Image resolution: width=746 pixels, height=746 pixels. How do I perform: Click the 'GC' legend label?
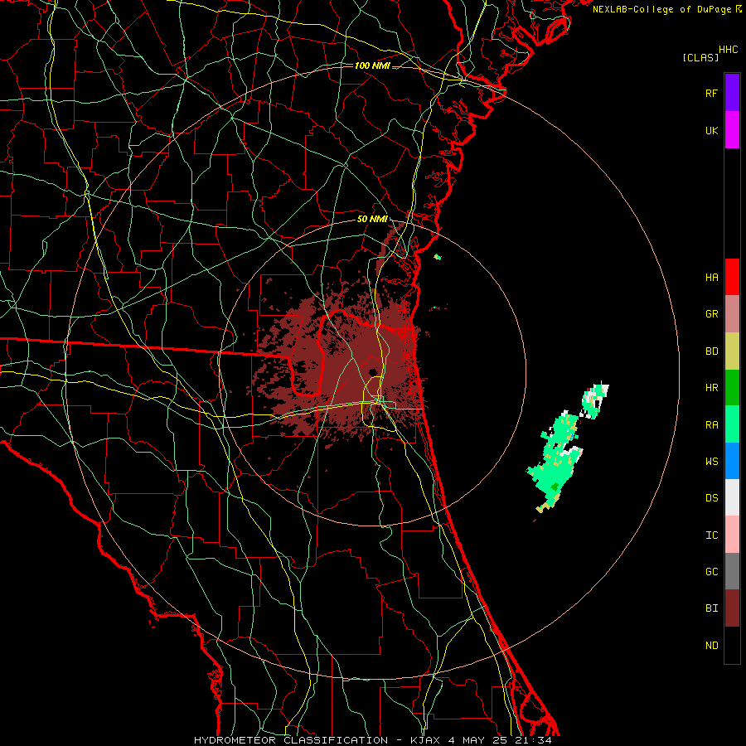(x=711, y=571)
